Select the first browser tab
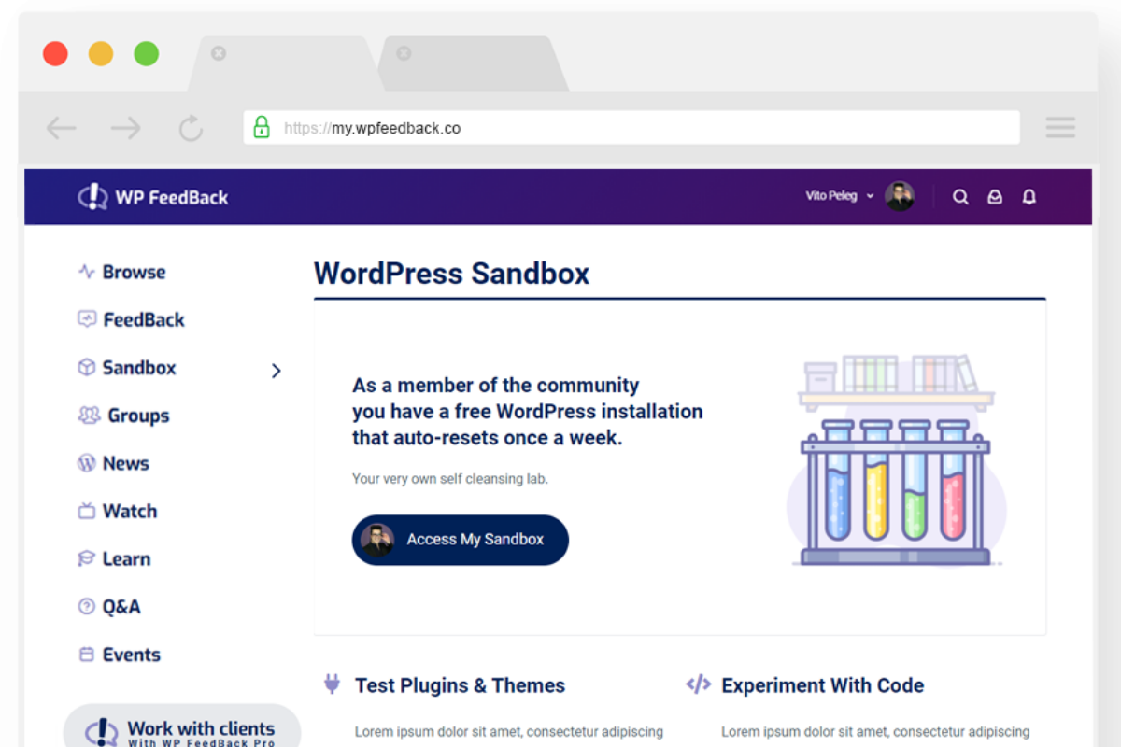1121x747 pixels. [x=282, y=63]
